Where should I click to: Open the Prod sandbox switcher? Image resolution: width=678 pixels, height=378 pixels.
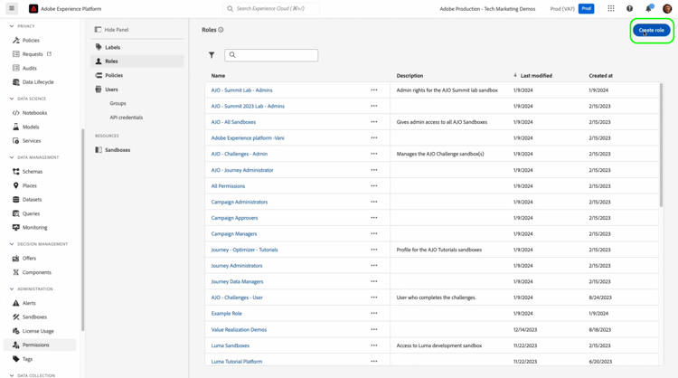pos(586,9)
